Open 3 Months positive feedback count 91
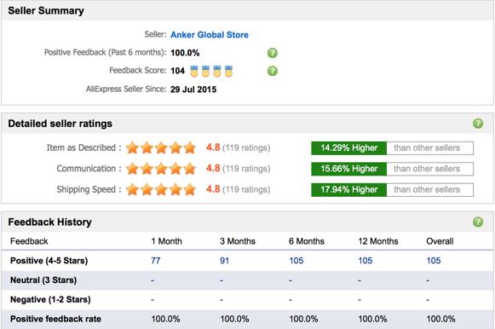The width and height of the screenshot is (495, 329). (x=224, y=261)
